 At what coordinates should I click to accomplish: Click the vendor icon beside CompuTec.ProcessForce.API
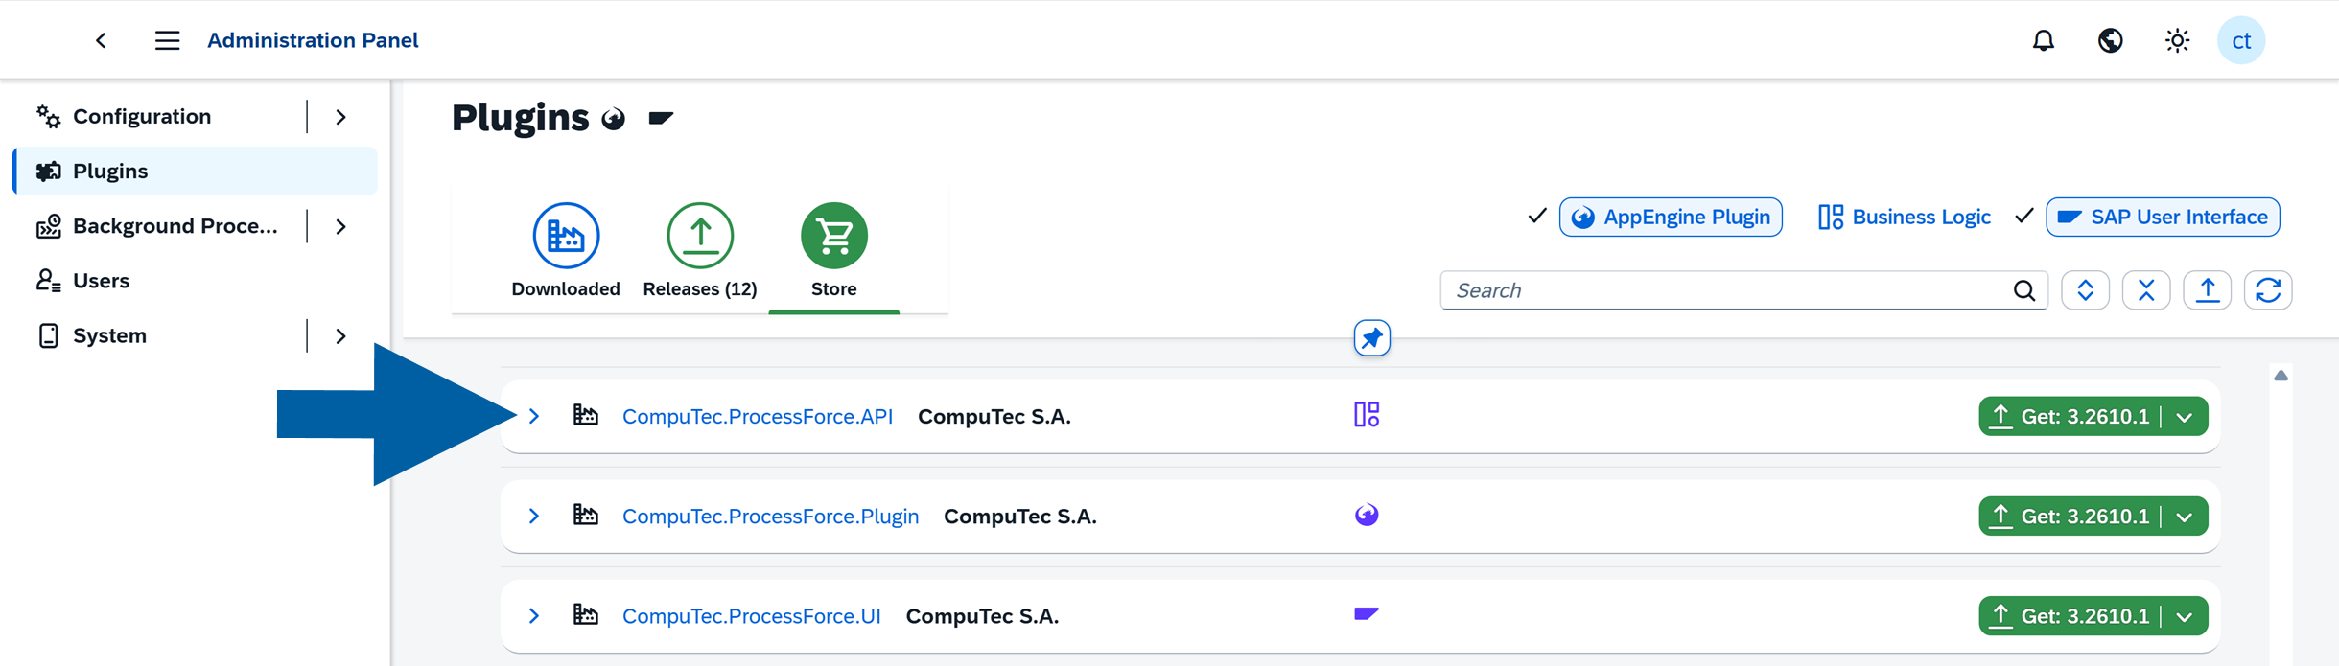(585, 415)
